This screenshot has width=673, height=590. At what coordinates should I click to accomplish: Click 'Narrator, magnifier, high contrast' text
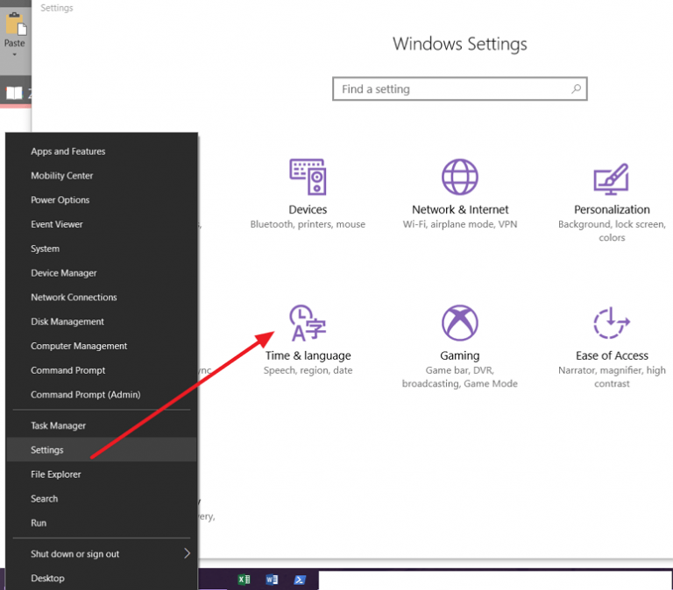pyautogui.click(x=612, y=377)
